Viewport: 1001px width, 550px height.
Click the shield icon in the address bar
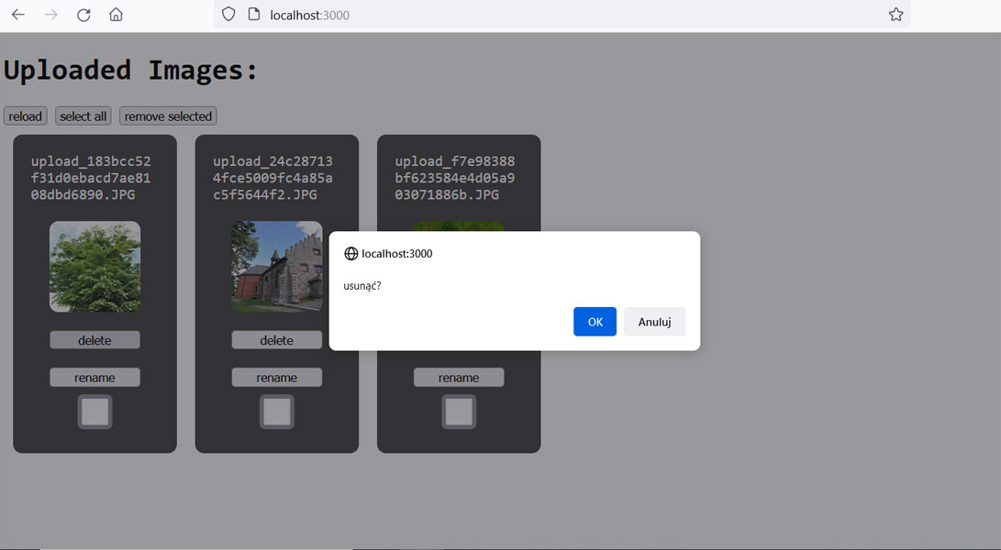tap(229, 15)
